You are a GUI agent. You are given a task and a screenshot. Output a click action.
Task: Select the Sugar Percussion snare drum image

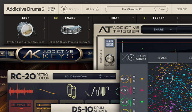point(71,30)
